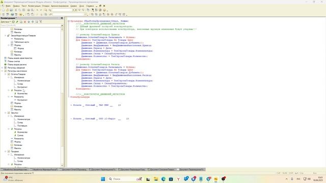The image size is (326, 183).
Task: Select the ОстаткиТоваров register in tree
Action: [18, 74]
